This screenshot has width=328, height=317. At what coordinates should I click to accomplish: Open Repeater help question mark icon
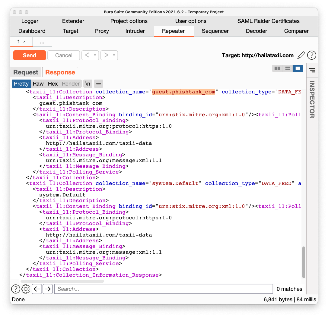tap(311, 55)
